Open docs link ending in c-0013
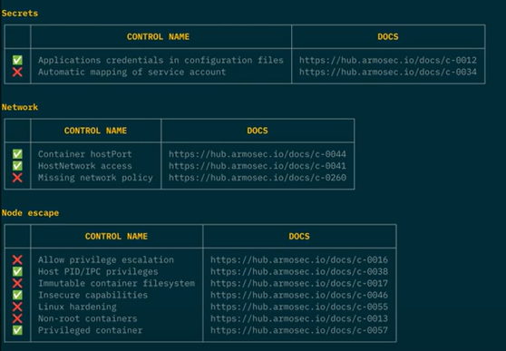Image resolution: width=506 pixels, height=351 pixels. tap(299, 318)
